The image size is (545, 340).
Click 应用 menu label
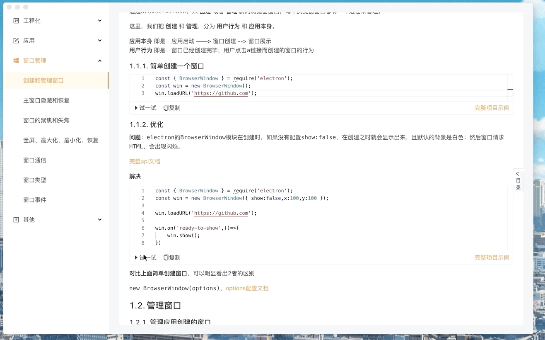[x=29, y=41]
